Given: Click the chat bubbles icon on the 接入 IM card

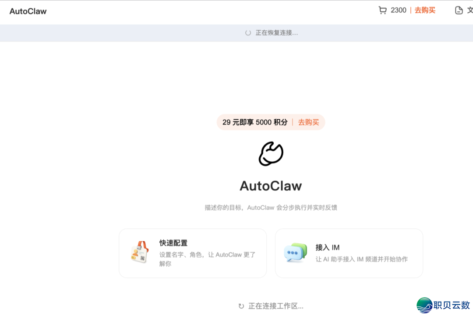Looking at the screenshot, I should [x=295, y=253].
